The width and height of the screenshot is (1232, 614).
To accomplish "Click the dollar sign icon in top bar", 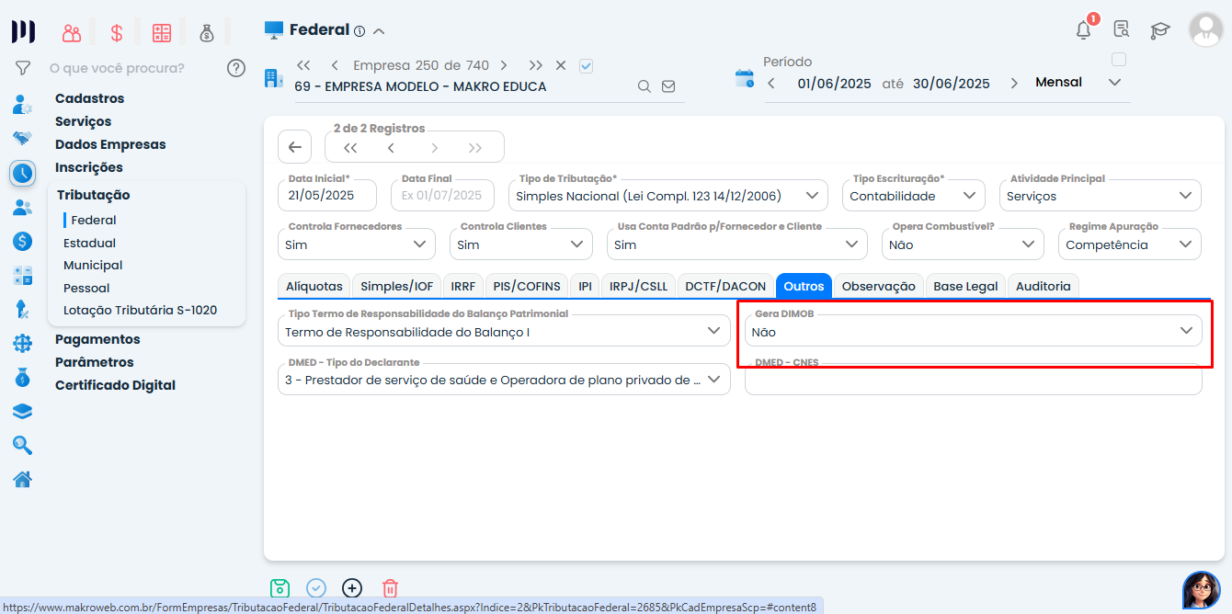I will 117,33.
